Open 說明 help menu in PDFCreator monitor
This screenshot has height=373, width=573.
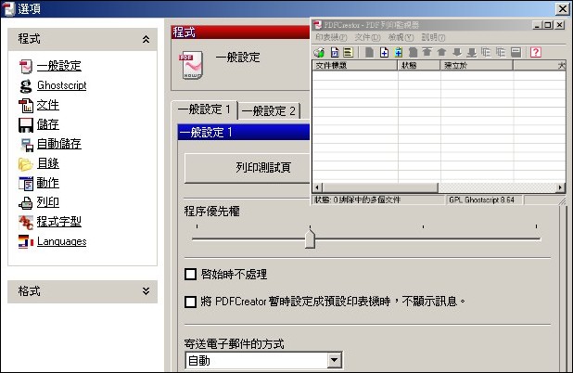pos(433,37)
